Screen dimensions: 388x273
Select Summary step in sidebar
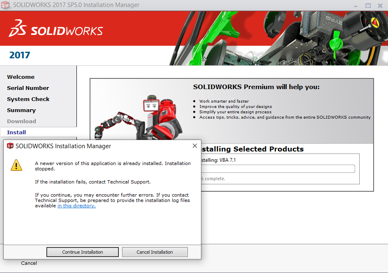(x=21, y=110)
